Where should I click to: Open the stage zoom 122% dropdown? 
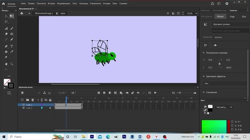[x=196, y=13]
